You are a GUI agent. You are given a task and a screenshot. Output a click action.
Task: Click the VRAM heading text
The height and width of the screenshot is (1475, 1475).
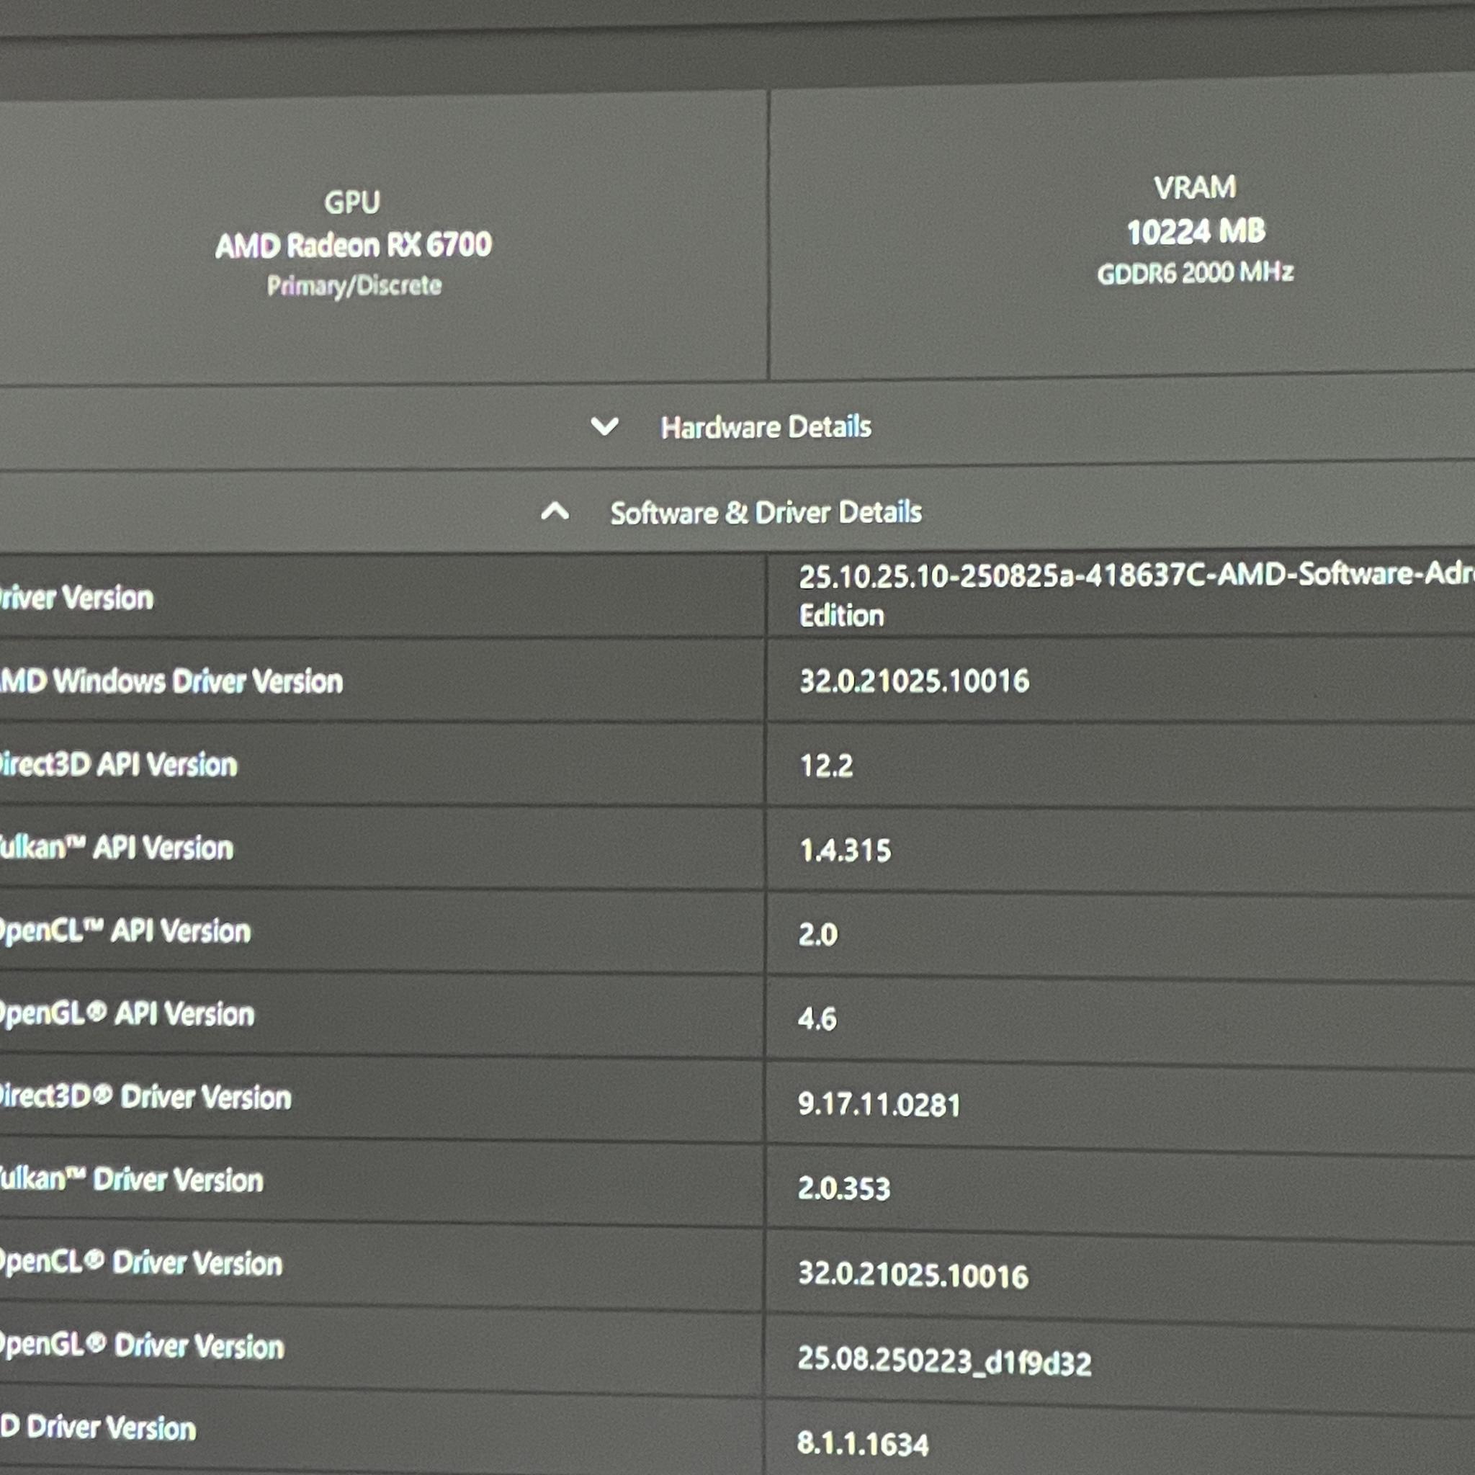1195,188
